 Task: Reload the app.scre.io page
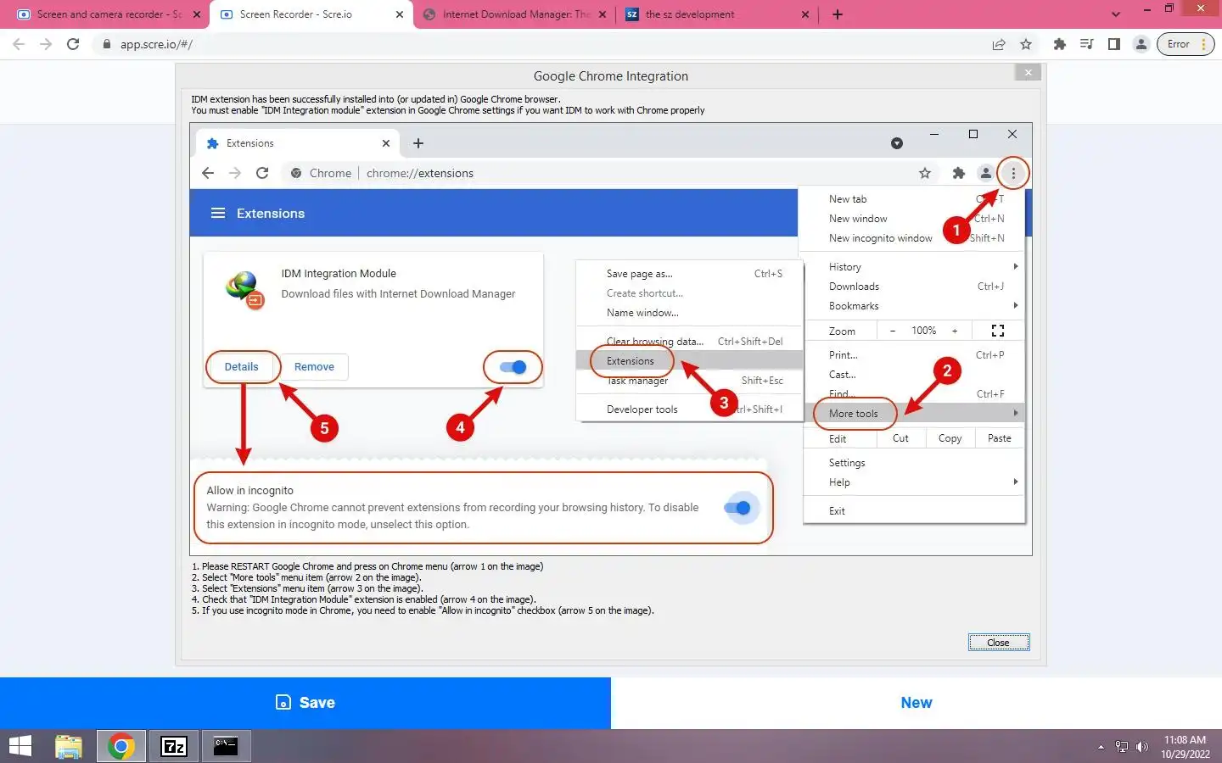(73, 44)
